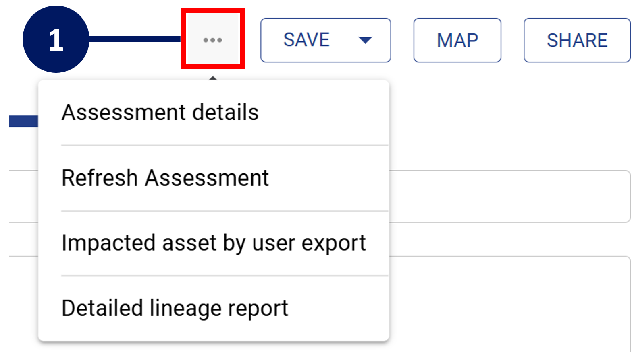Click the SAVE button label
The height and width of the screenshot is (358, 636).
(306, 40)
